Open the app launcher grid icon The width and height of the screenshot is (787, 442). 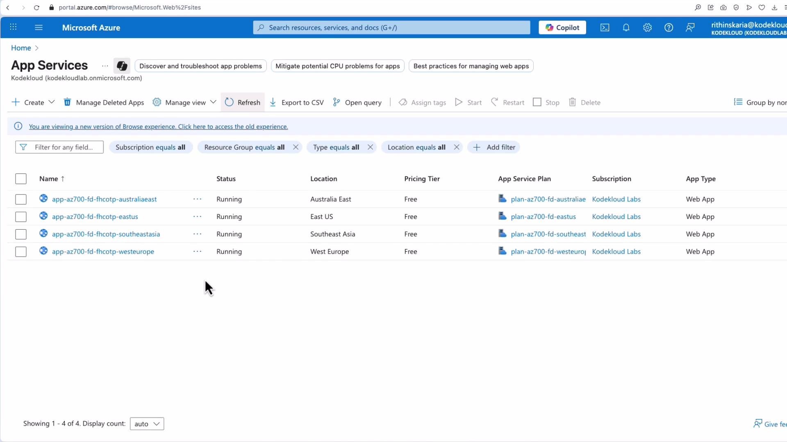coord(13,27)
